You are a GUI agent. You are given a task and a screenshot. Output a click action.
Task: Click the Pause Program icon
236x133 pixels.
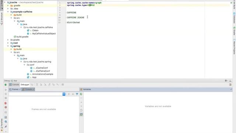click(x=6, y=94)
